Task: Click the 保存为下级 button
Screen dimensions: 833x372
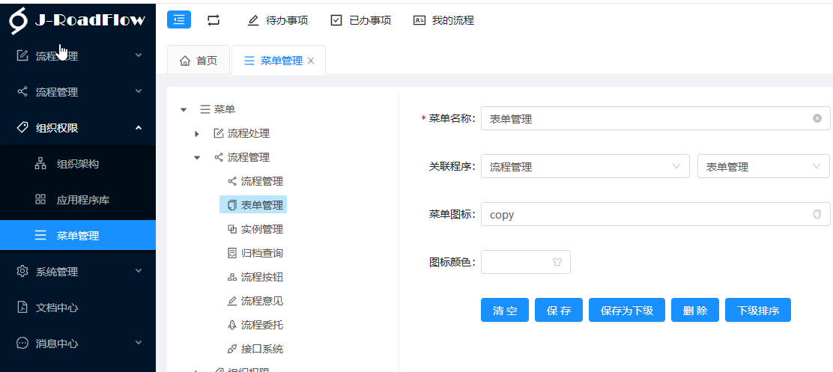Action: coord(627,310)
